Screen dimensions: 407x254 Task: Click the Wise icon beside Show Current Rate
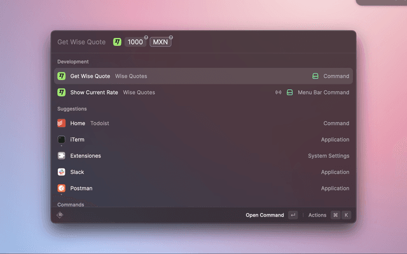[62, 92]
